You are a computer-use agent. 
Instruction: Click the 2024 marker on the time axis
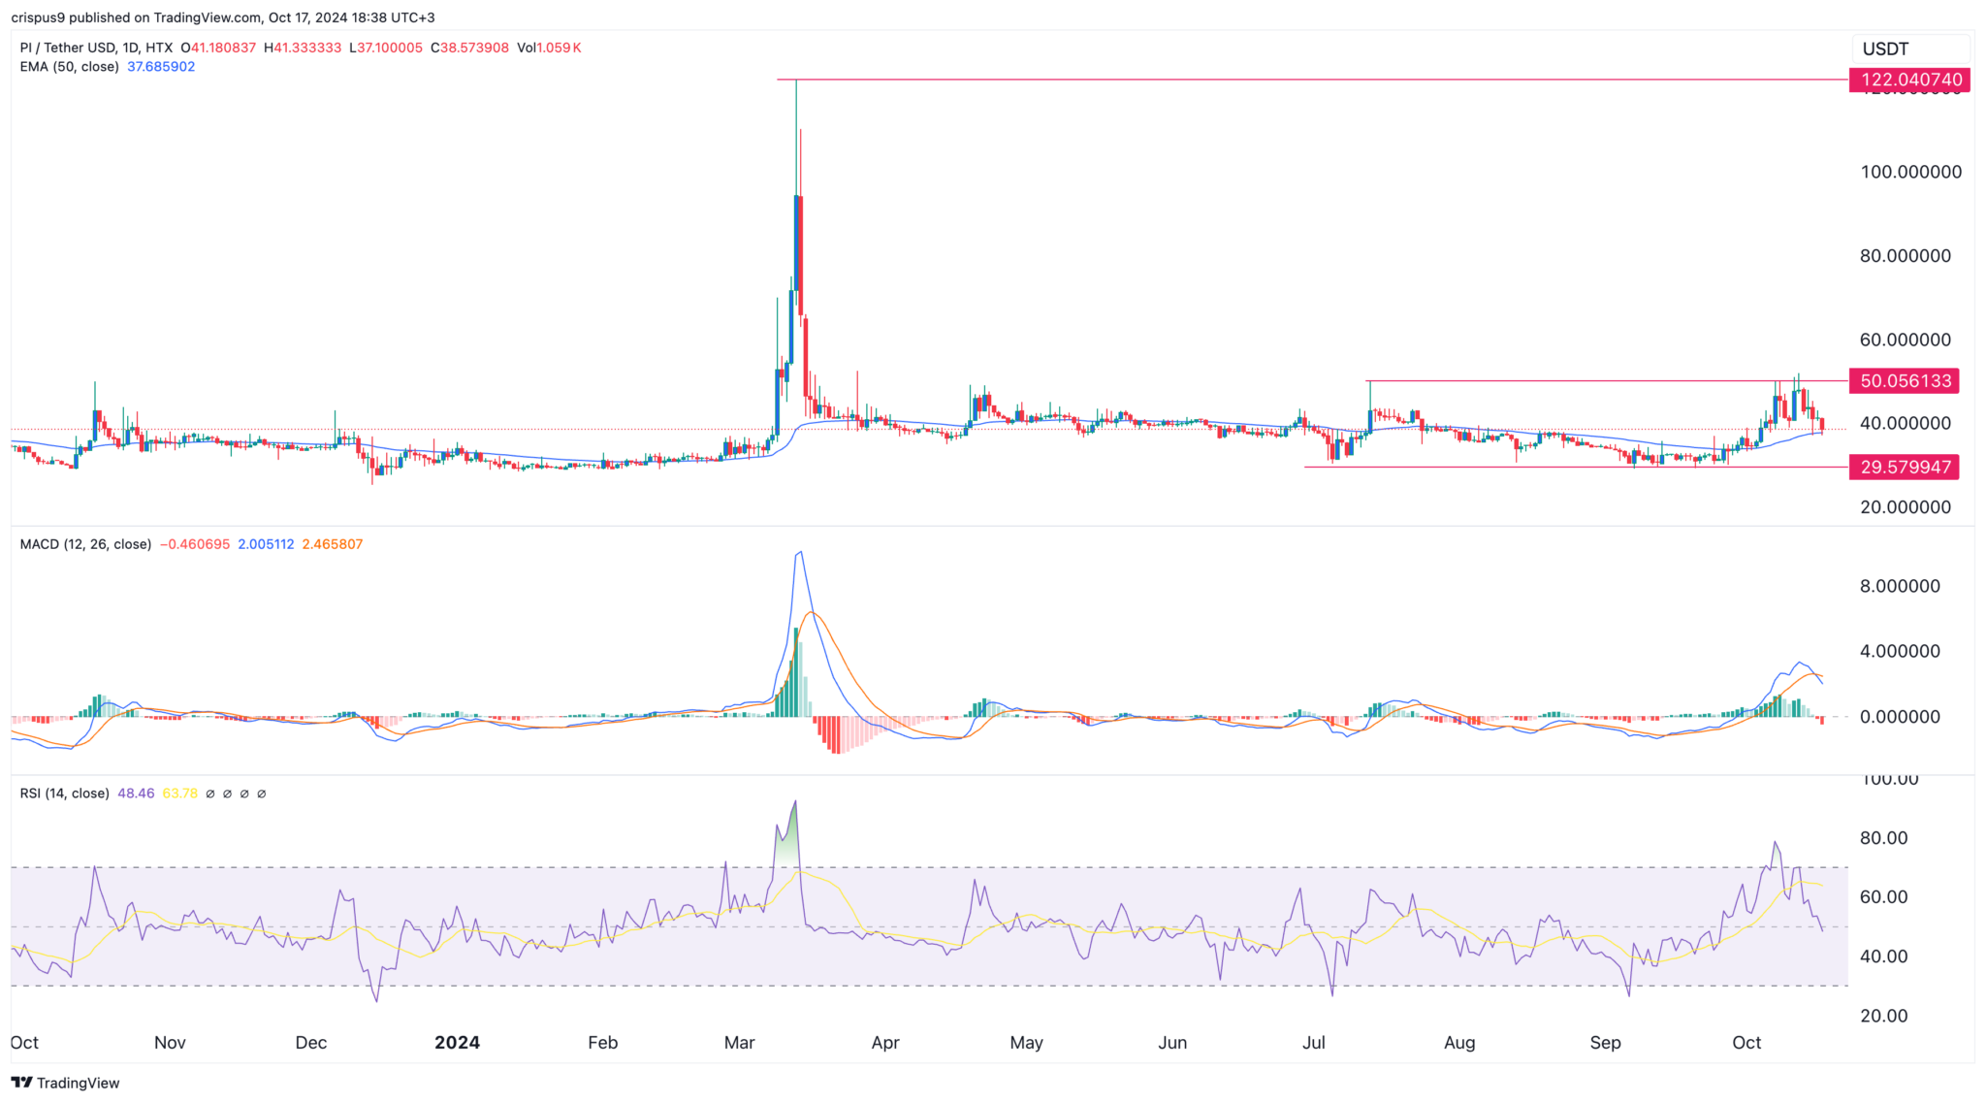tap(457, 1042)
